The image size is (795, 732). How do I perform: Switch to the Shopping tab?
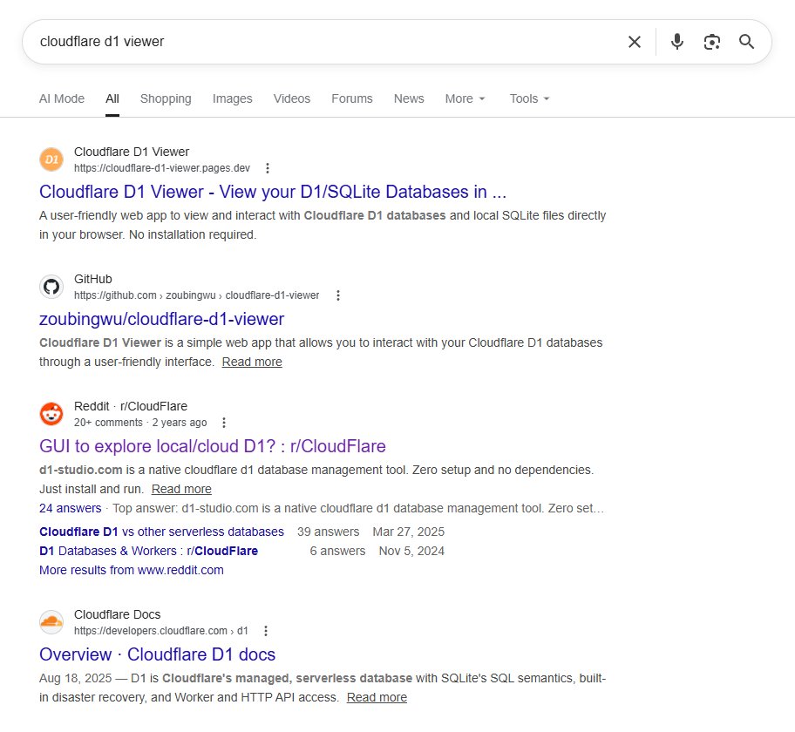[166, 98]
